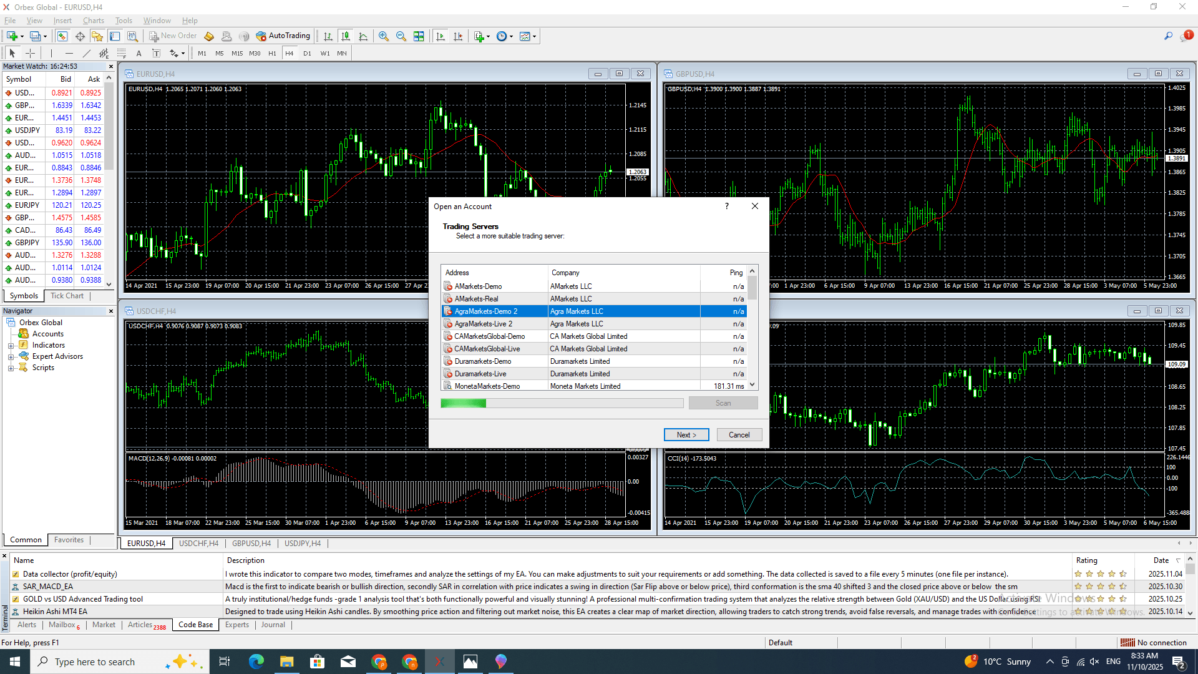Open the toolbar search magnifier
This screenshot has height=674, width=1198.
1168,36
